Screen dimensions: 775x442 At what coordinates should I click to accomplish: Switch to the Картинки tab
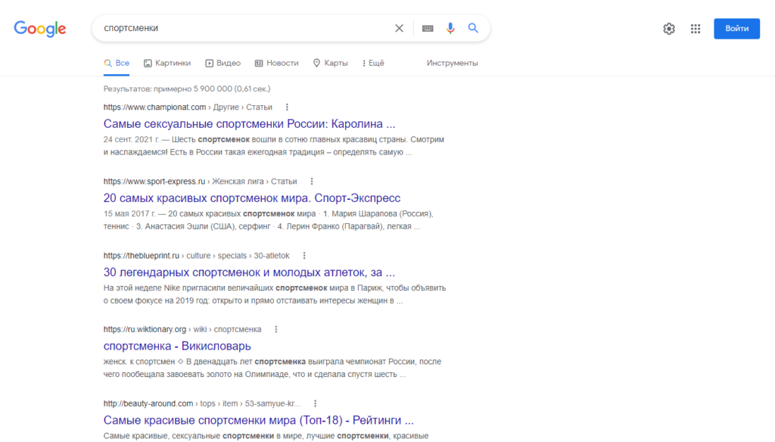coord(167,63)
